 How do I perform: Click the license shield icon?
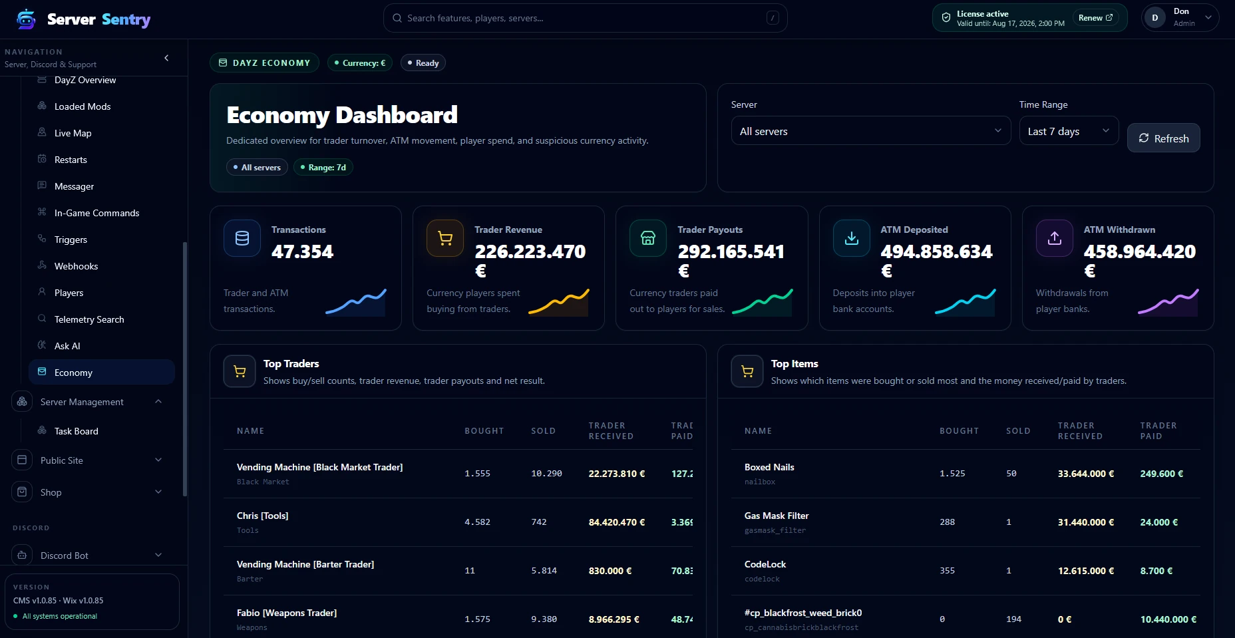coord(946,18)
